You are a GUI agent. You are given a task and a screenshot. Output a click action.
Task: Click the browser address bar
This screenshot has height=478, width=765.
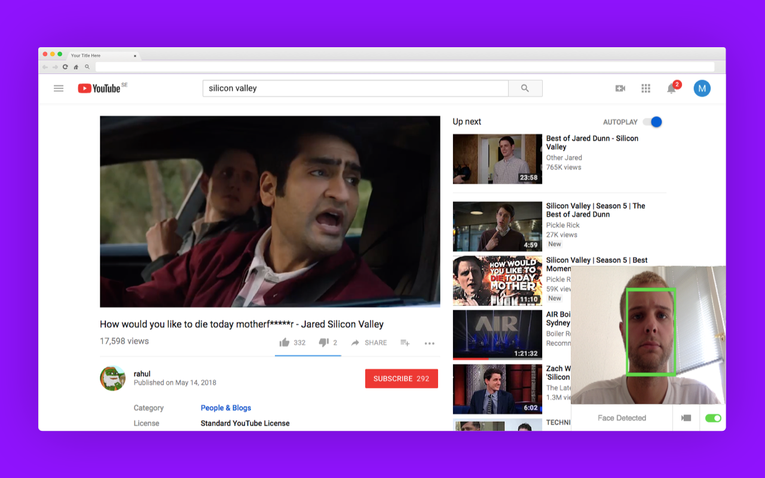pyautogui.click(x=405, y=67)
